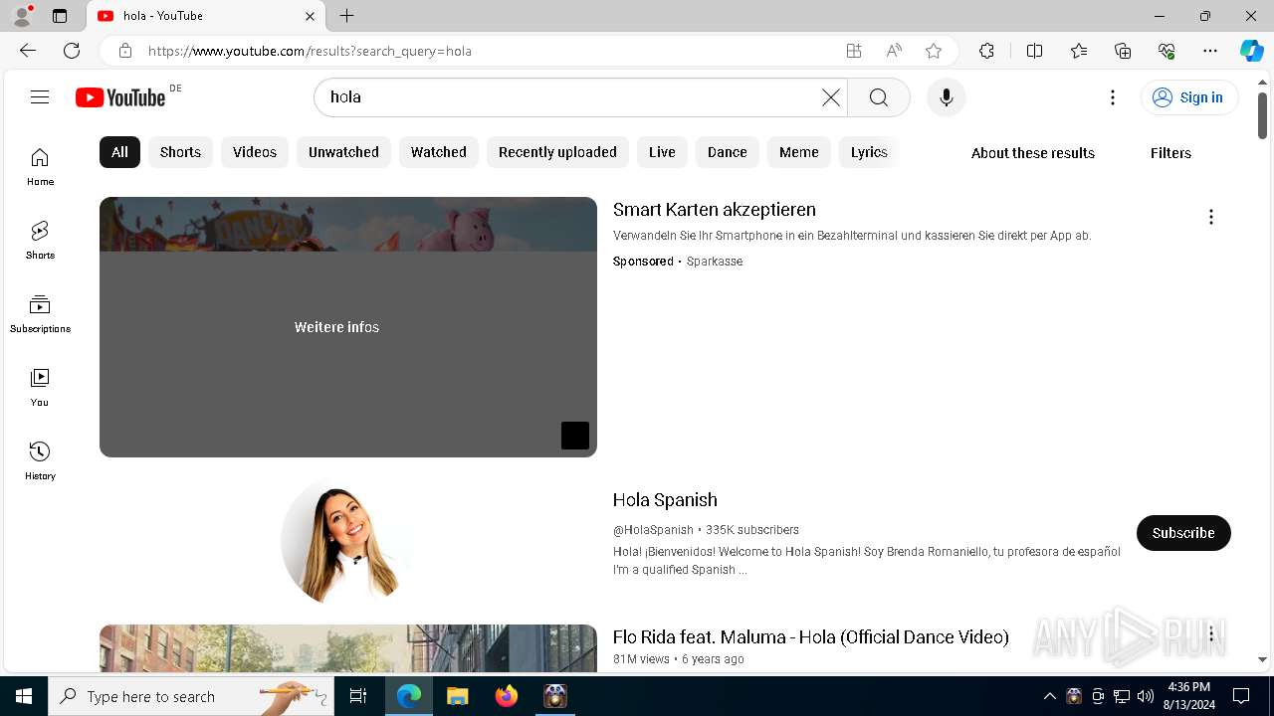Open the Filters panel

1170,153
